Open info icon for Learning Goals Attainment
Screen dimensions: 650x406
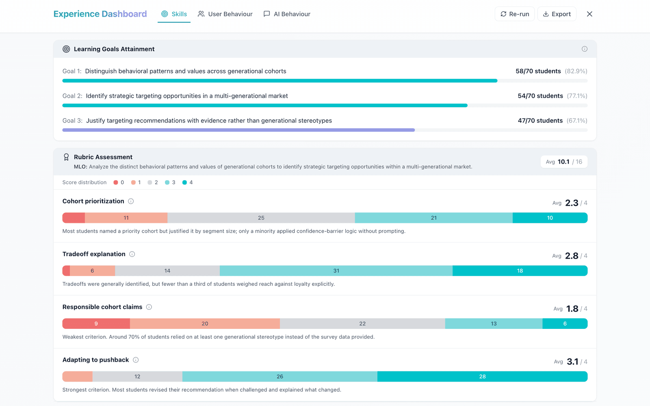[x=585, y=49]
